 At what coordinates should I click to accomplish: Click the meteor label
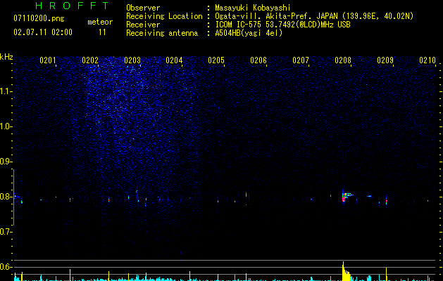click(x=100, y=22)
